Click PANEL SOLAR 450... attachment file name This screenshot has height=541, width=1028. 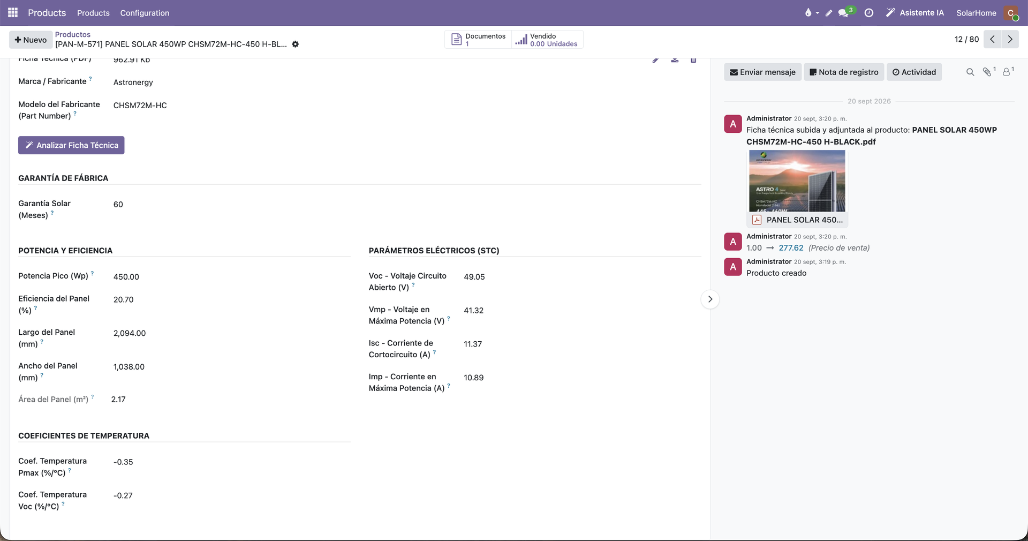[804, 220]
